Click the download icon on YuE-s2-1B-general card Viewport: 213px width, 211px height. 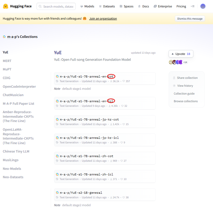111,197
